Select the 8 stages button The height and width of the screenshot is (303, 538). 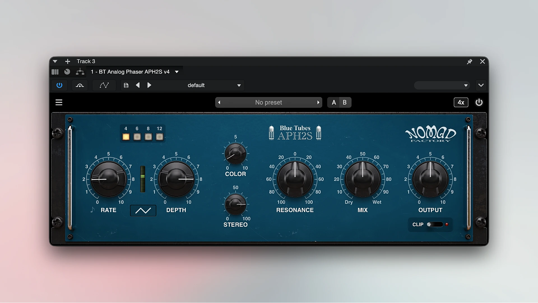[149, 137]
